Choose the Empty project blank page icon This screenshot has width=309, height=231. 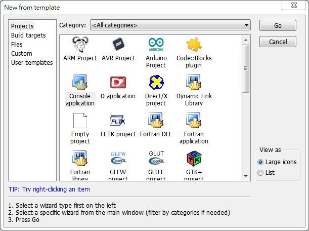[80, 121]
